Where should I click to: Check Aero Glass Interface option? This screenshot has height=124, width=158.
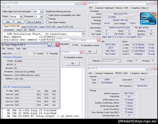47,22
